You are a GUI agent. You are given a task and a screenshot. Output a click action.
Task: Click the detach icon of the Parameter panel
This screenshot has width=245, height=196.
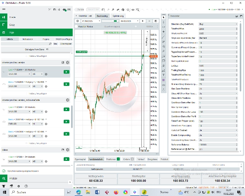tap(236, 16)
